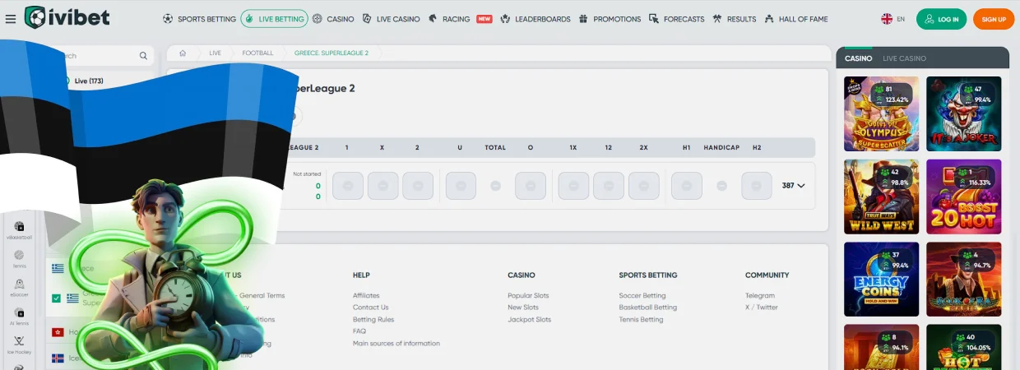Open Telegram community link
The height and width of the screenshot is (370, 1020).
point(760,295)
